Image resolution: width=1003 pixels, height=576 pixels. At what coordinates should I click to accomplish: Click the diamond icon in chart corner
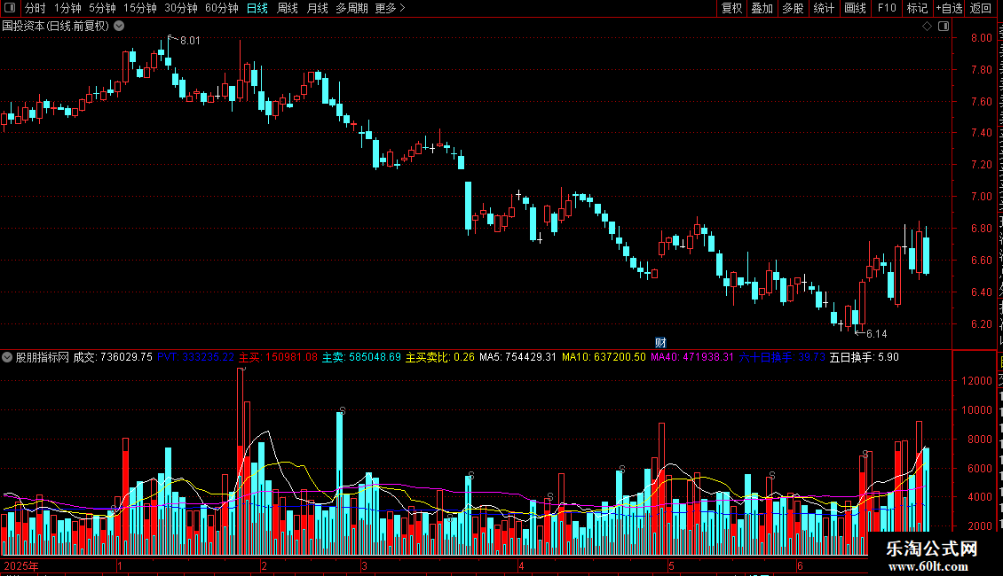coord(927,27)
